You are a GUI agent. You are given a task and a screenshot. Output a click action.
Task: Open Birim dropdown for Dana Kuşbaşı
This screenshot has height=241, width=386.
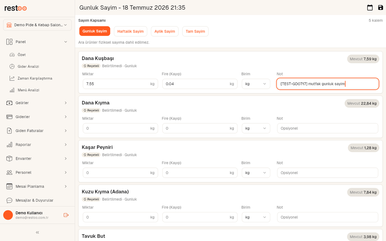coord(256,84)
